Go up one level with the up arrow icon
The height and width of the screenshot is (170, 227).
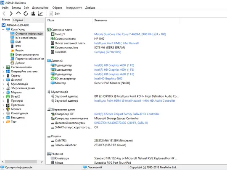pos(18,13)
